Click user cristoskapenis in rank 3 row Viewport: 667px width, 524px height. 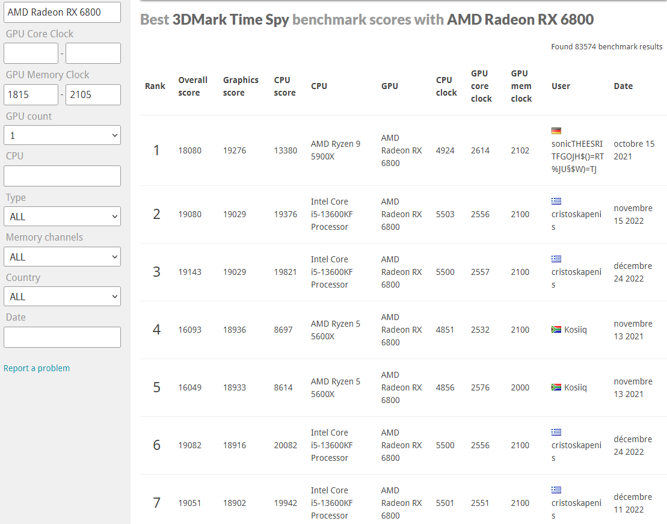click(x=576, y=278)
